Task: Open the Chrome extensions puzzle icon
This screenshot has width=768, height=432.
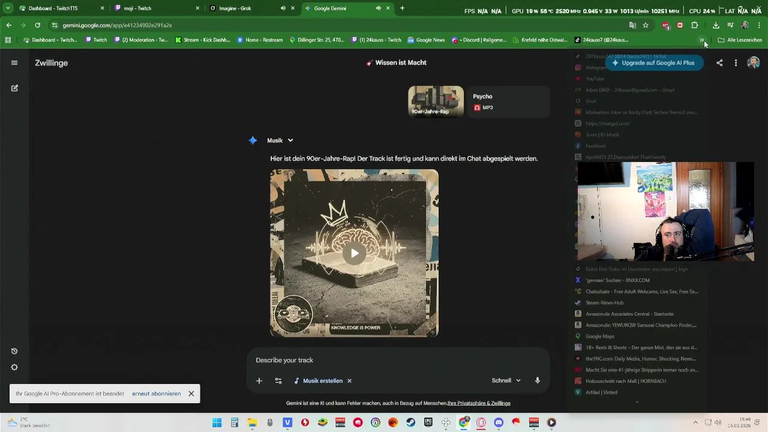Action: coord(694,25)
